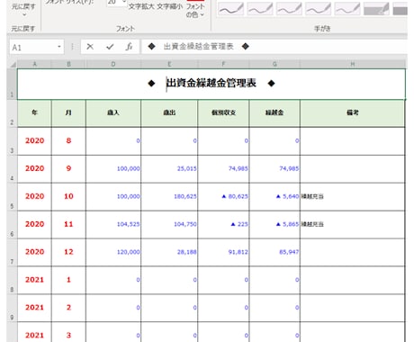This screenshot has height=342, width=414.
Task: Click cell with 25,015
Action: point(169,168)
